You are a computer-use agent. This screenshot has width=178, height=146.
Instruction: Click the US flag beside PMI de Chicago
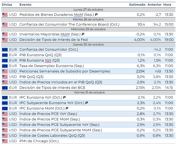5,141
